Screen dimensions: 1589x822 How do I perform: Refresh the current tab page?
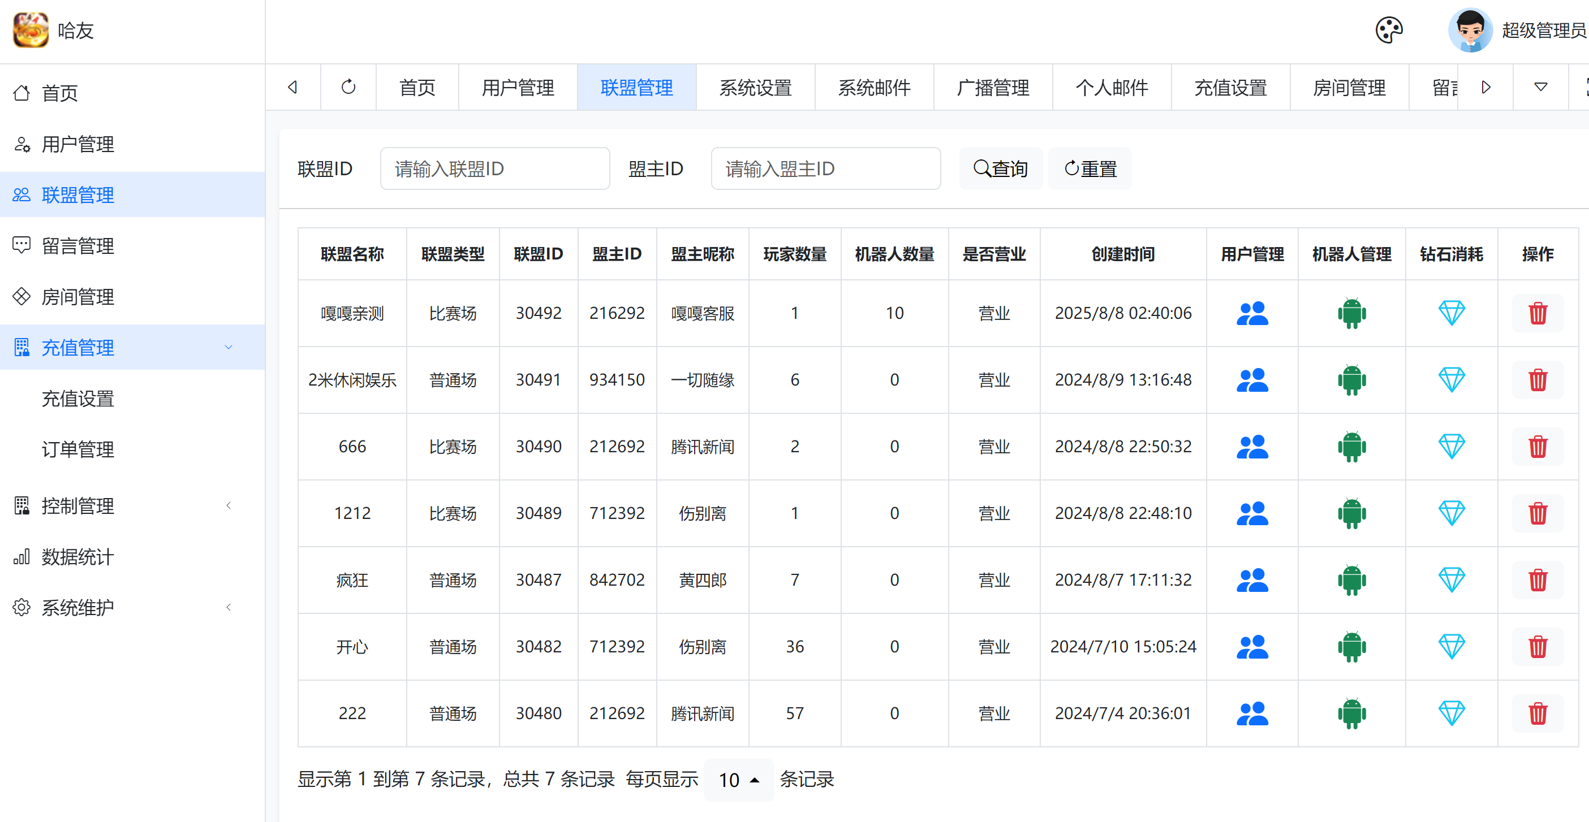click(x=348, y=87)
